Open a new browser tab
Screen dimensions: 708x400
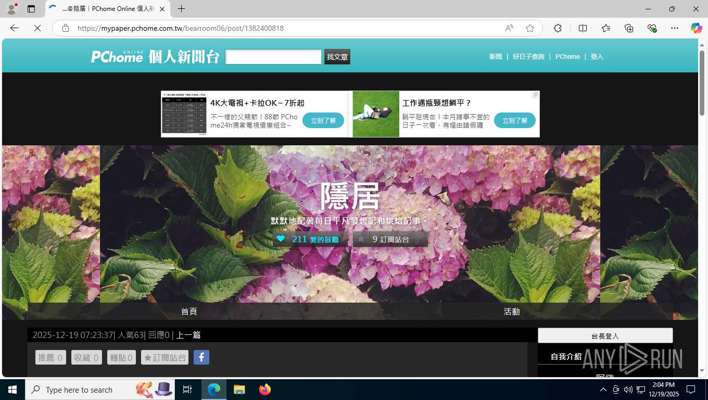click(181, 9)
